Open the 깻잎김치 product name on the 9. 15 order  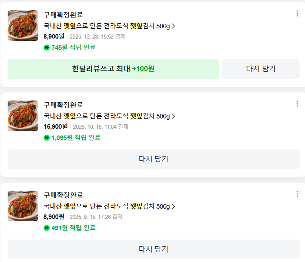[x=107, y=206]
